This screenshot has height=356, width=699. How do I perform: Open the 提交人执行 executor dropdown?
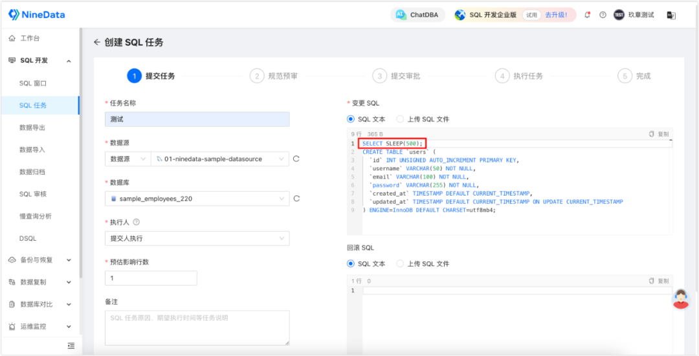[197, 238]
